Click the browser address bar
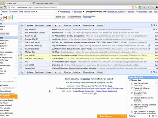Screen dimensions: 158x118 (x=70, y=8)
